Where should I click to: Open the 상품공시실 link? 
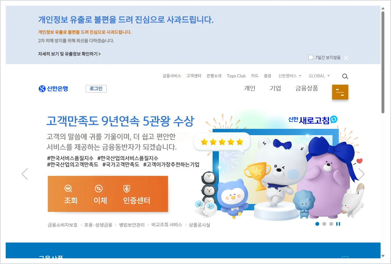click(200, 225)
